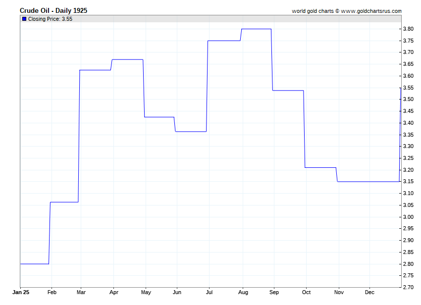Screen dimensions: 421x305
Task: Click the 3.60 y-axis value
Action: (409, 76)
